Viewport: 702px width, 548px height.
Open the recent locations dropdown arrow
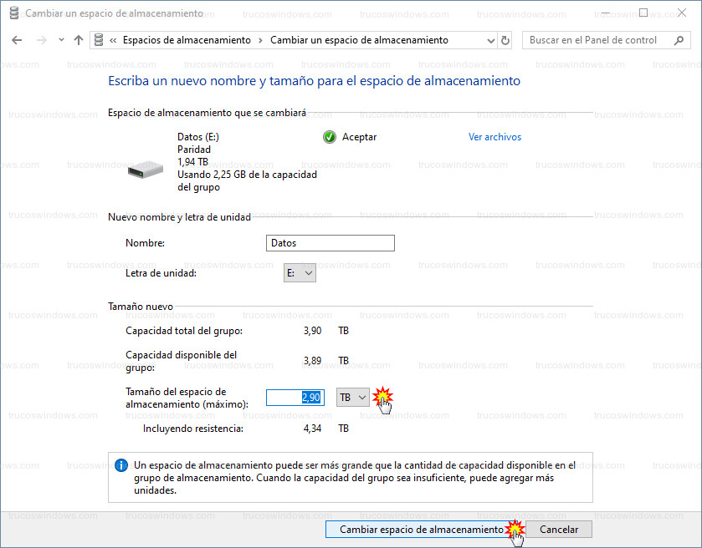(61, 40)
